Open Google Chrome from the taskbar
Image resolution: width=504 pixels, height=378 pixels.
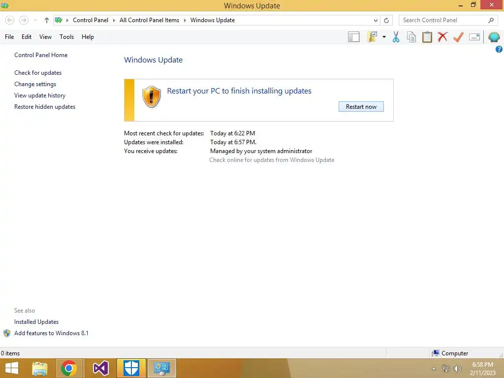pos(68,368)
